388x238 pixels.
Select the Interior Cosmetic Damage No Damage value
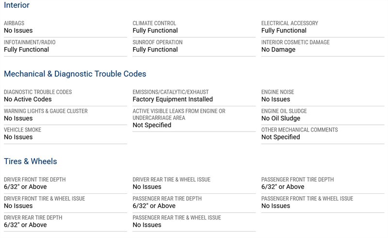point(277,50)
